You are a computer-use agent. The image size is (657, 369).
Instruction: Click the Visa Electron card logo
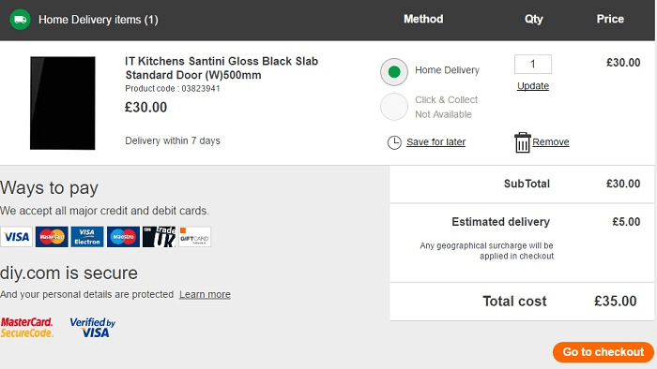tap(87, 237)
